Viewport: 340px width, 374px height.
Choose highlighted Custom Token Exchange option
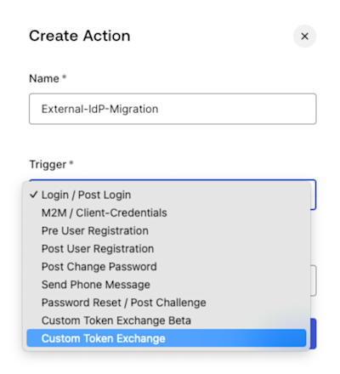167,338
